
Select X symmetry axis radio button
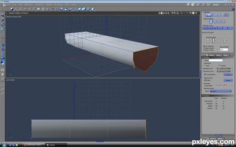pyautogui.click(x=217, y=85)
